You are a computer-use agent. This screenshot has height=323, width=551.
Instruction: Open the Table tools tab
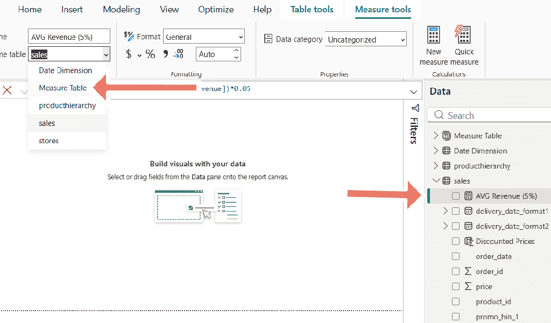click(x=312, y=10)
